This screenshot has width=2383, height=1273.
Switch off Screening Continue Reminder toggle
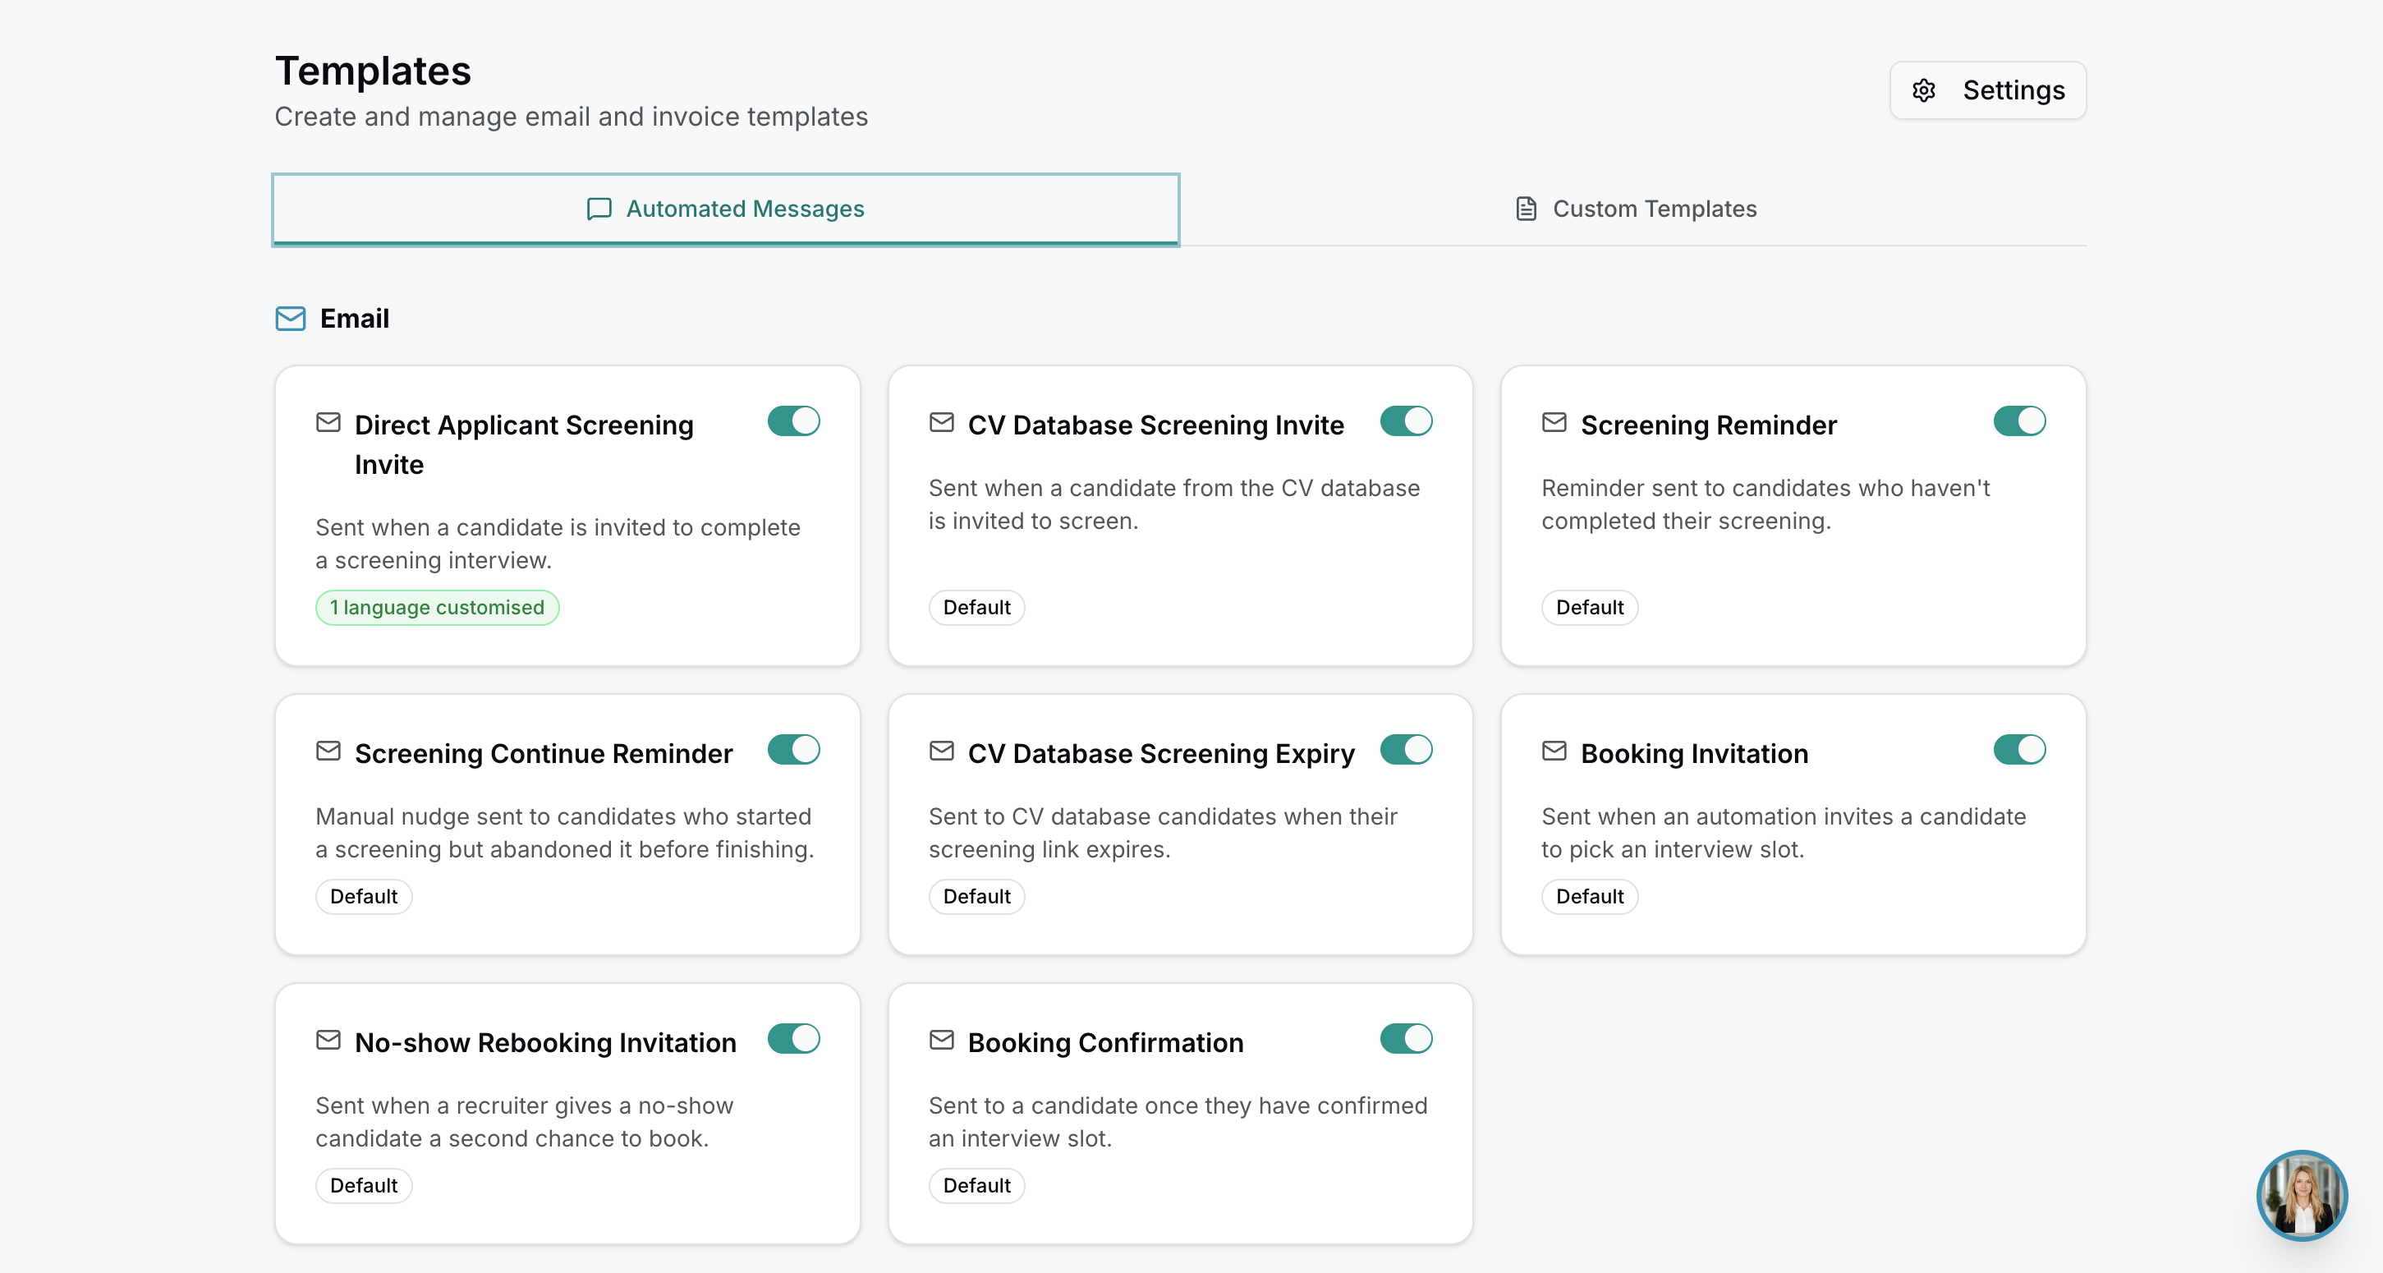(x=794, y=749)
